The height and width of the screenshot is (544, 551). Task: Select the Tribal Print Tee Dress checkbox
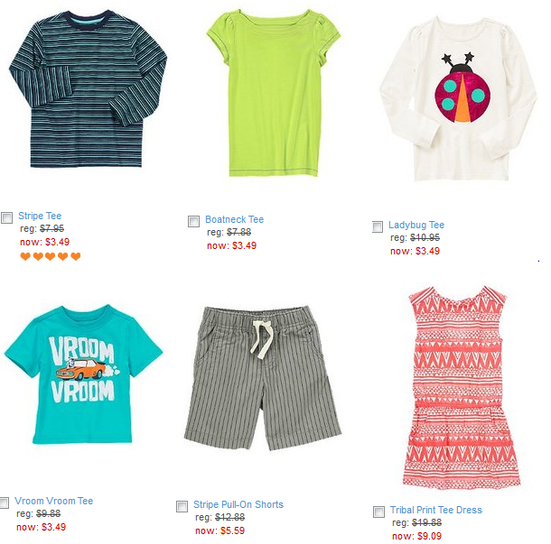tap(378, 512)
